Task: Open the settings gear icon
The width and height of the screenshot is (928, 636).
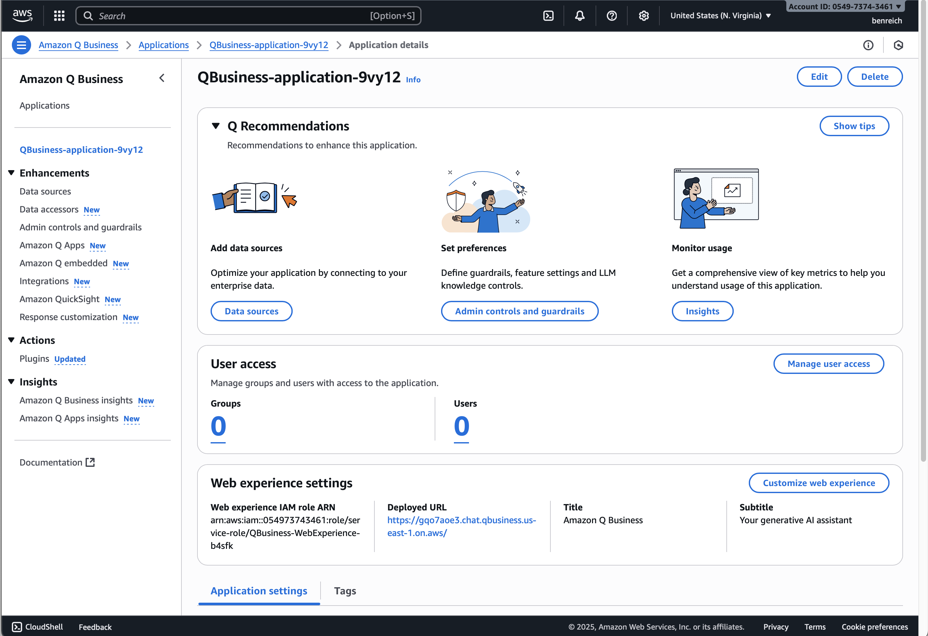Action: tap(643, 16)
